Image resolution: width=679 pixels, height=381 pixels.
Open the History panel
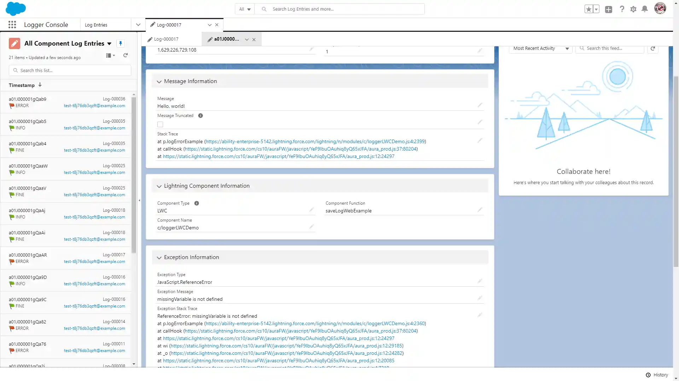pos(657,375)
